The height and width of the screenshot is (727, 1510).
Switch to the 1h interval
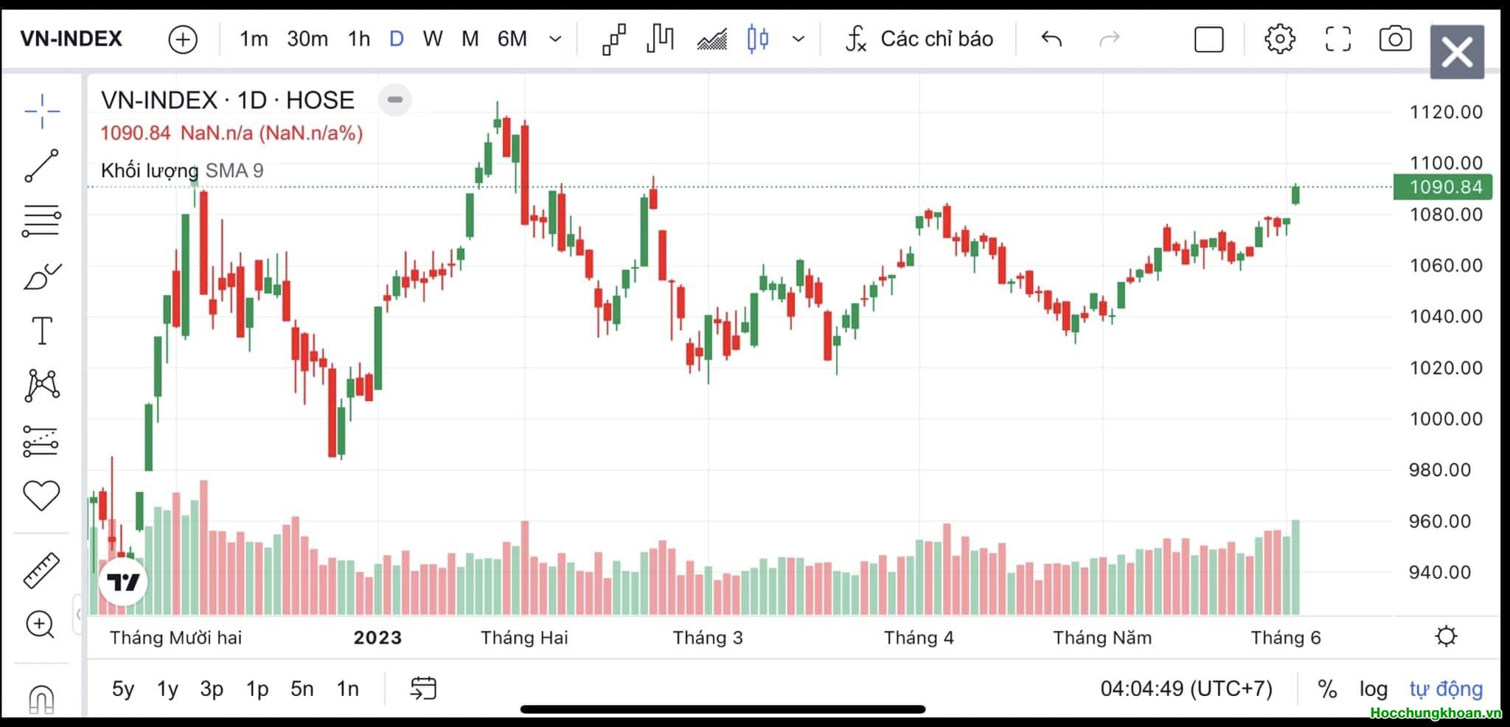[359, 39]
